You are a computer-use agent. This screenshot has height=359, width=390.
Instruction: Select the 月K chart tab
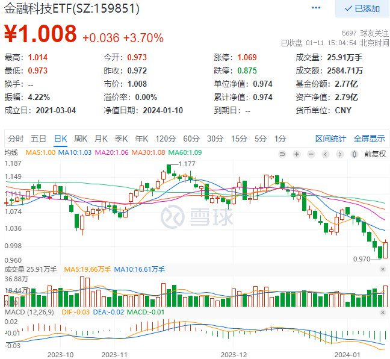pyautogui.click(x=101, y=139)
